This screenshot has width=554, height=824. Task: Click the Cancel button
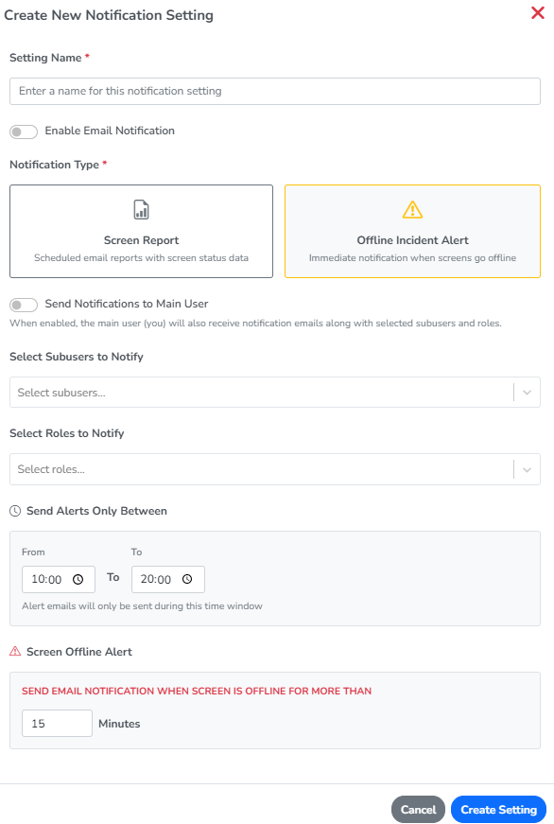418,809
